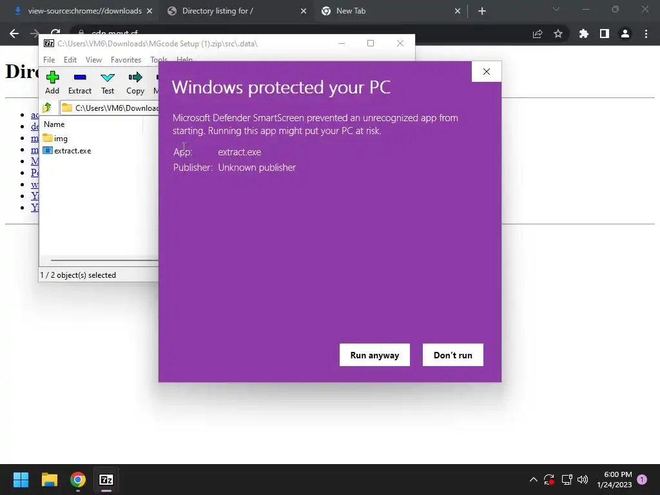Toggle the Chrome side panel
The image size is (660, 495).
605,34
